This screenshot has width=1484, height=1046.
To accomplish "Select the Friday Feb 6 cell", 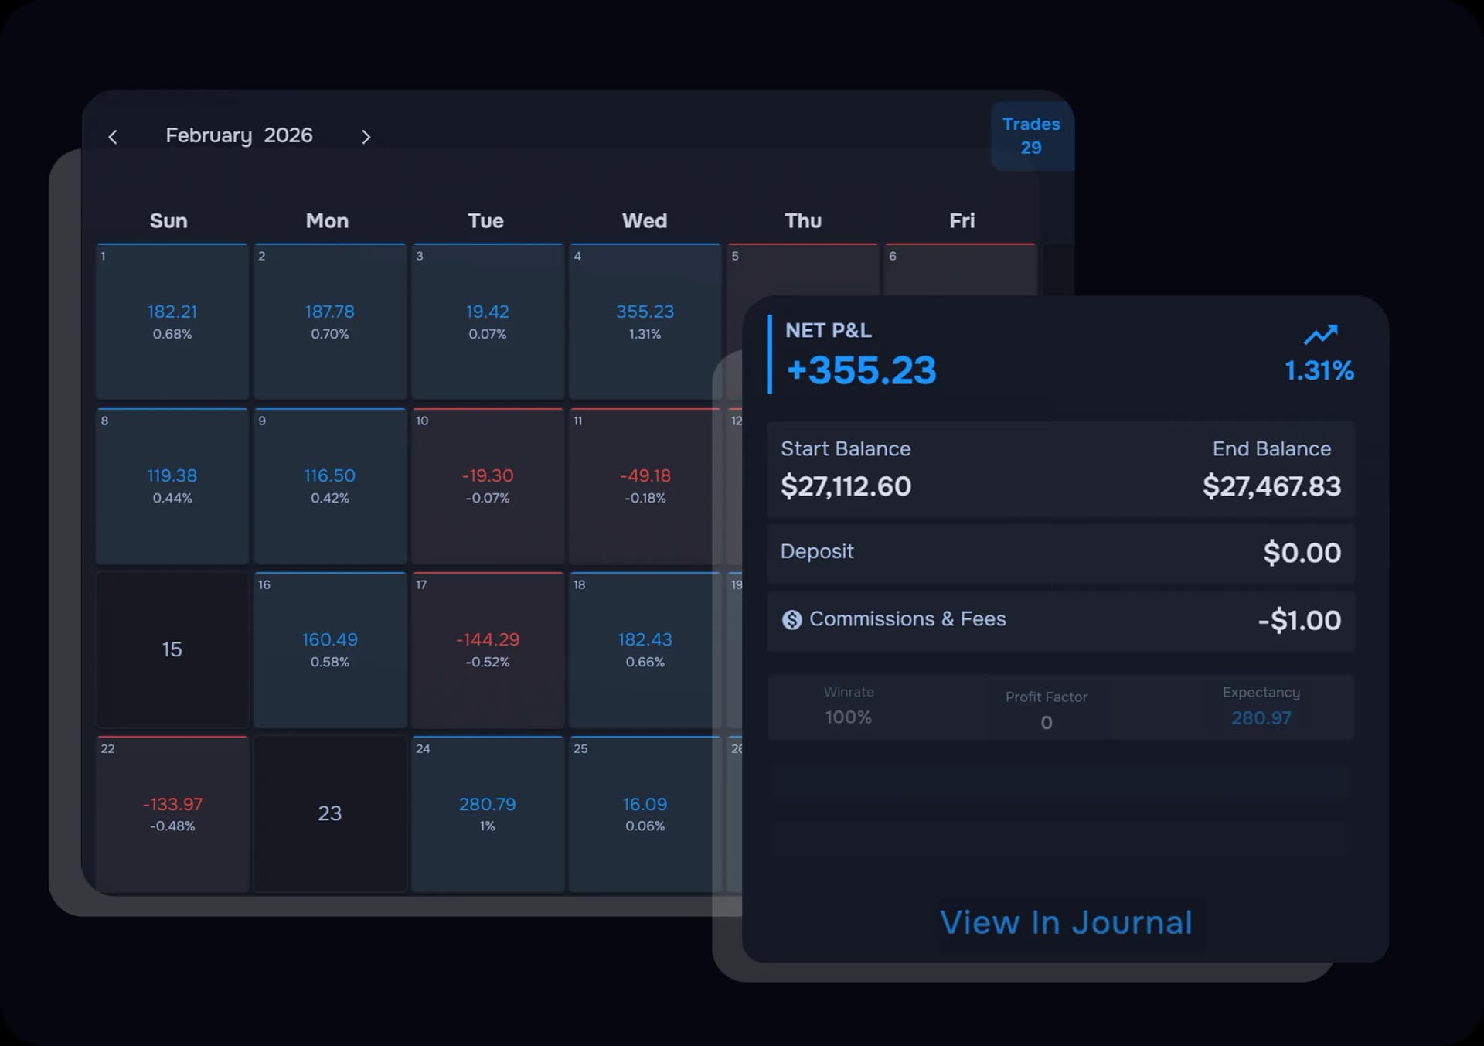I will pos(961,269).
